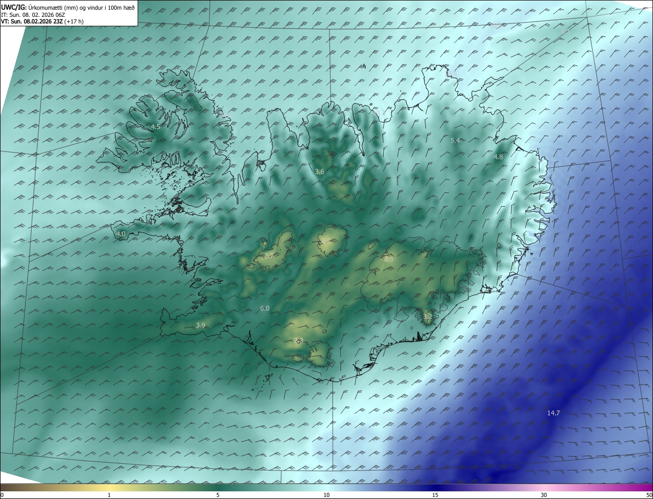Click the 3.2 value near the southeast coast
Viewport: 653px width, 499px height.
(x=428, y=317)
